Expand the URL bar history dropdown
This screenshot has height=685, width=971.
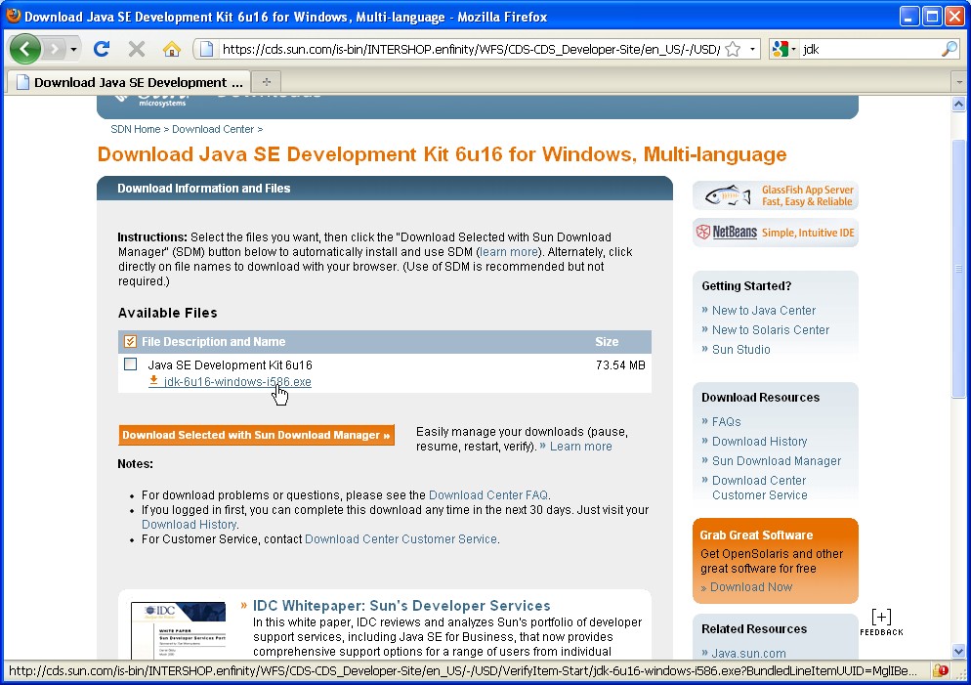pyautogui.click(x=753, y=49)
